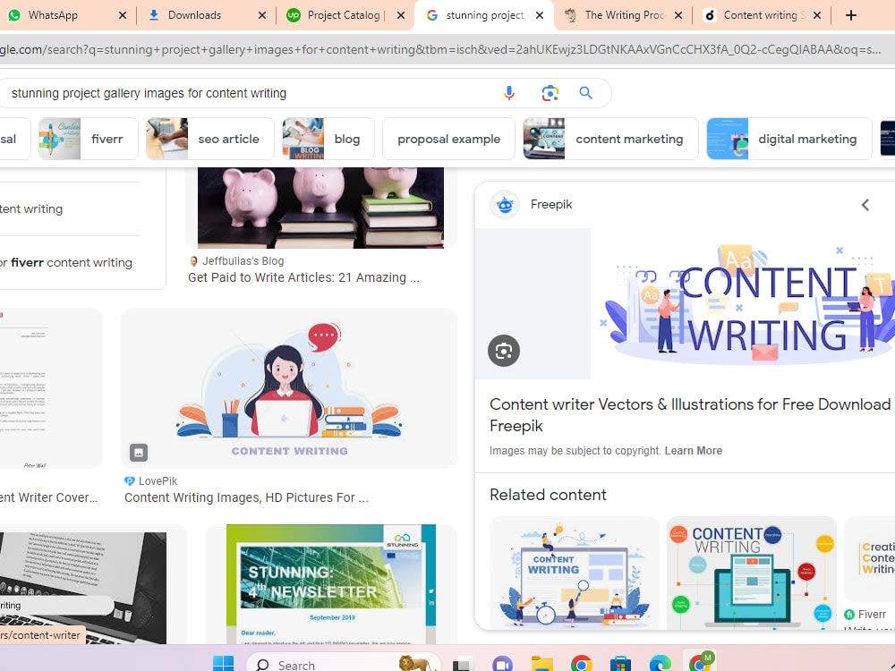Screen dimensions: 895x671
Task: Open Learn More copyright link
Action: (693, 451)
